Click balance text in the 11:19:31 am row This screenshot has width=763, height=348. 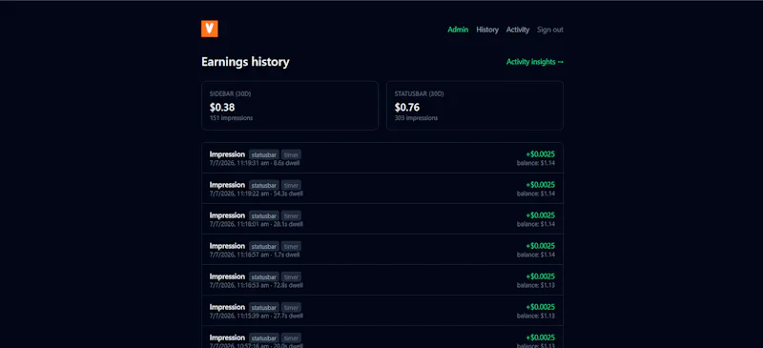click(x=536, y=163)
